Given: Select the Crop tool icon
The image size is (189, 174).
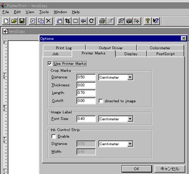Looking at the screenshot, I should coord(68,21).
